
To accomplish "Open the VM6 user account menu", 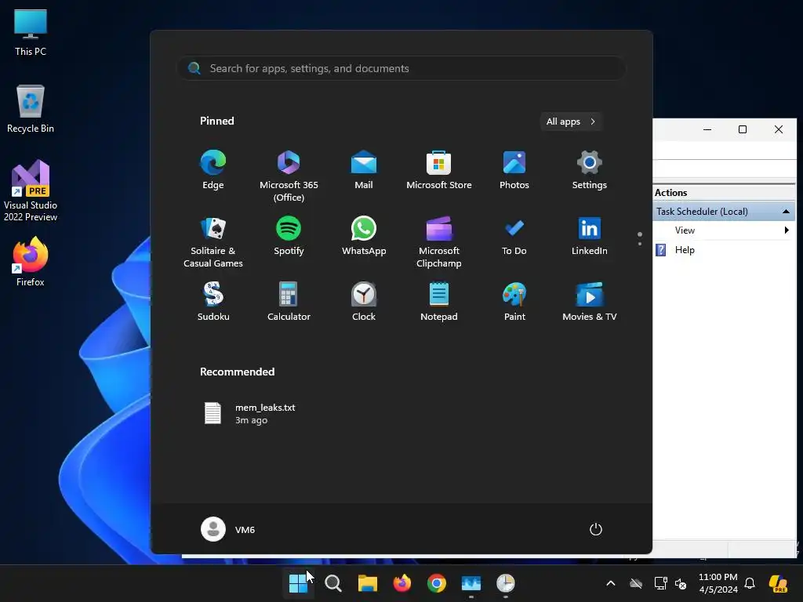I will (x=228, y=529).
